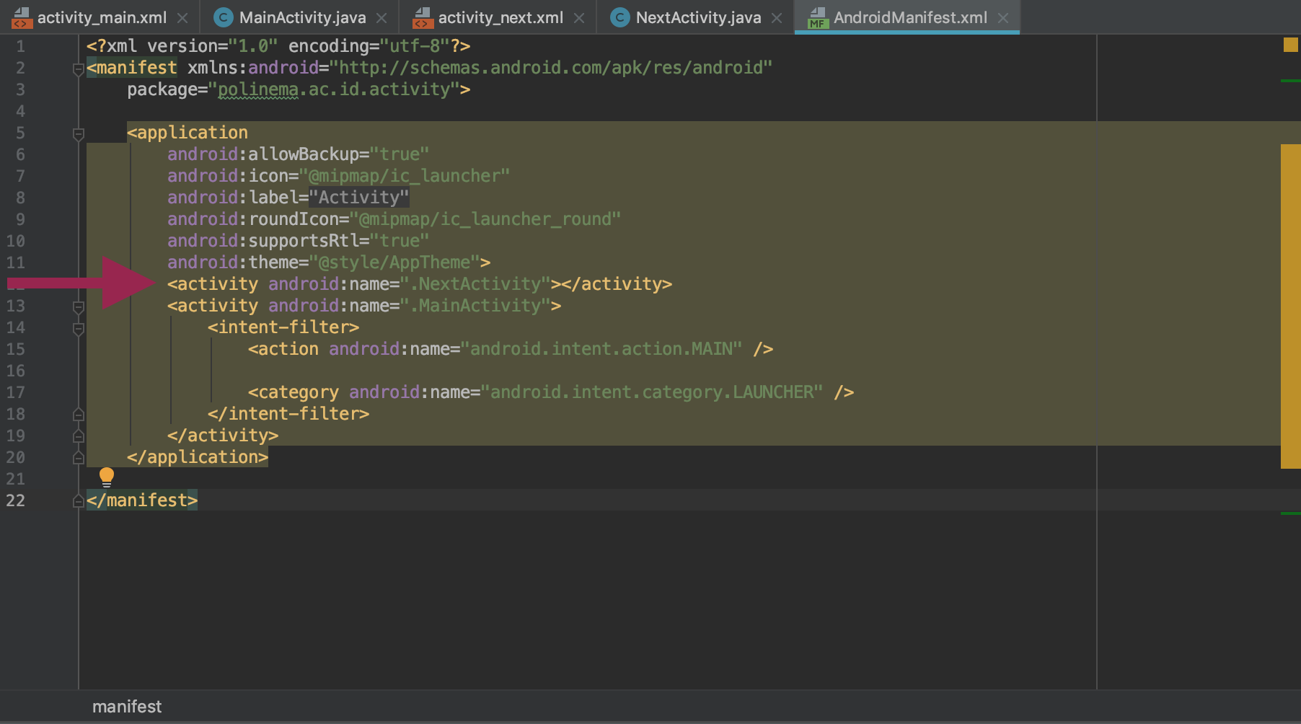Close the MainActivity.java tab

coord(382,18)
